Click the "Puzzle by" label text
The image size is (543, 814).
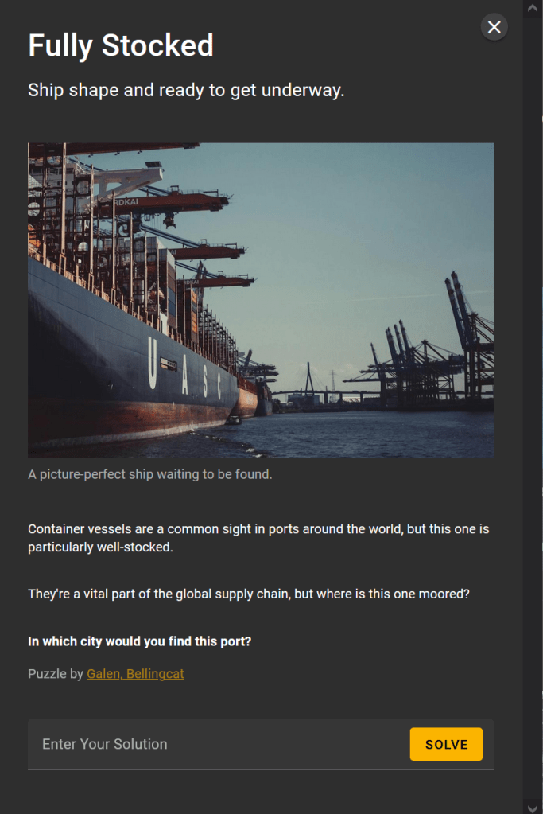55,674
